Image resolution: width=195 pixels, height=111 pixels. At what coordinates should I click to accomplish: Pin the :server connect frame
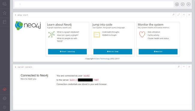[178, 67]
